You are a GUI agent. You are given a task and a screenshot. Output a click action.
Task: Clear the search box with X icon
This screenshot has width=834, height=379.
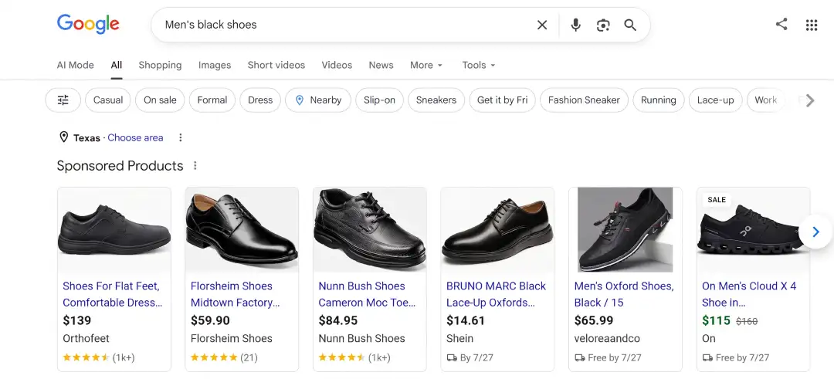[x=542, y=25]
